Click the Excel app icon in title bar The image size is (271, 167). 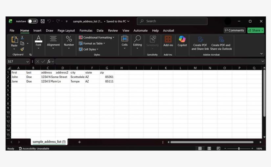tap(11, 21)
